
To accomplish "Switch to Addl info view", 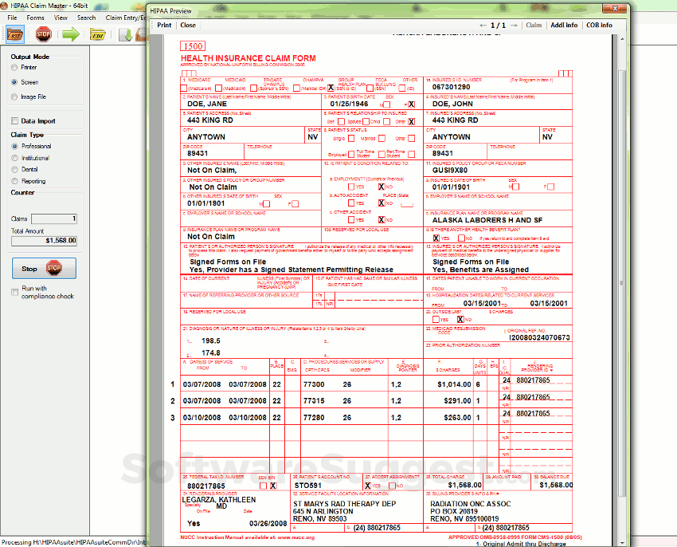I will (x=564, y=25).
